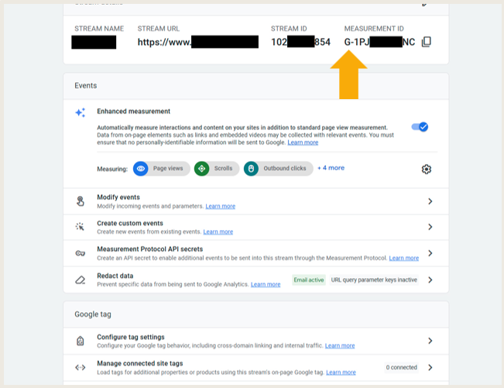The image size is (504, 388).
Task: Click the Scrolls green icon
Action: [201, 169]
